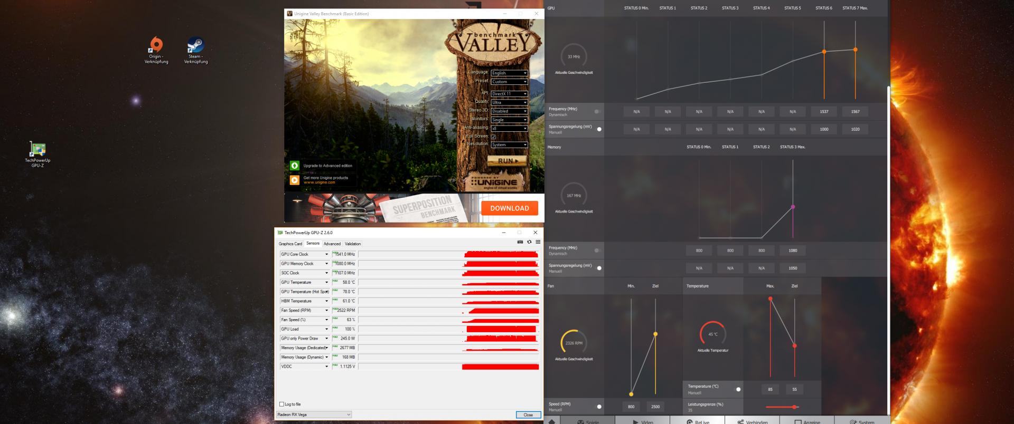Toggle GPU Spannungsregelung manual switch
Image resolution: width=1014 pixels, height=424 pixels.
[x=599, y=129]
